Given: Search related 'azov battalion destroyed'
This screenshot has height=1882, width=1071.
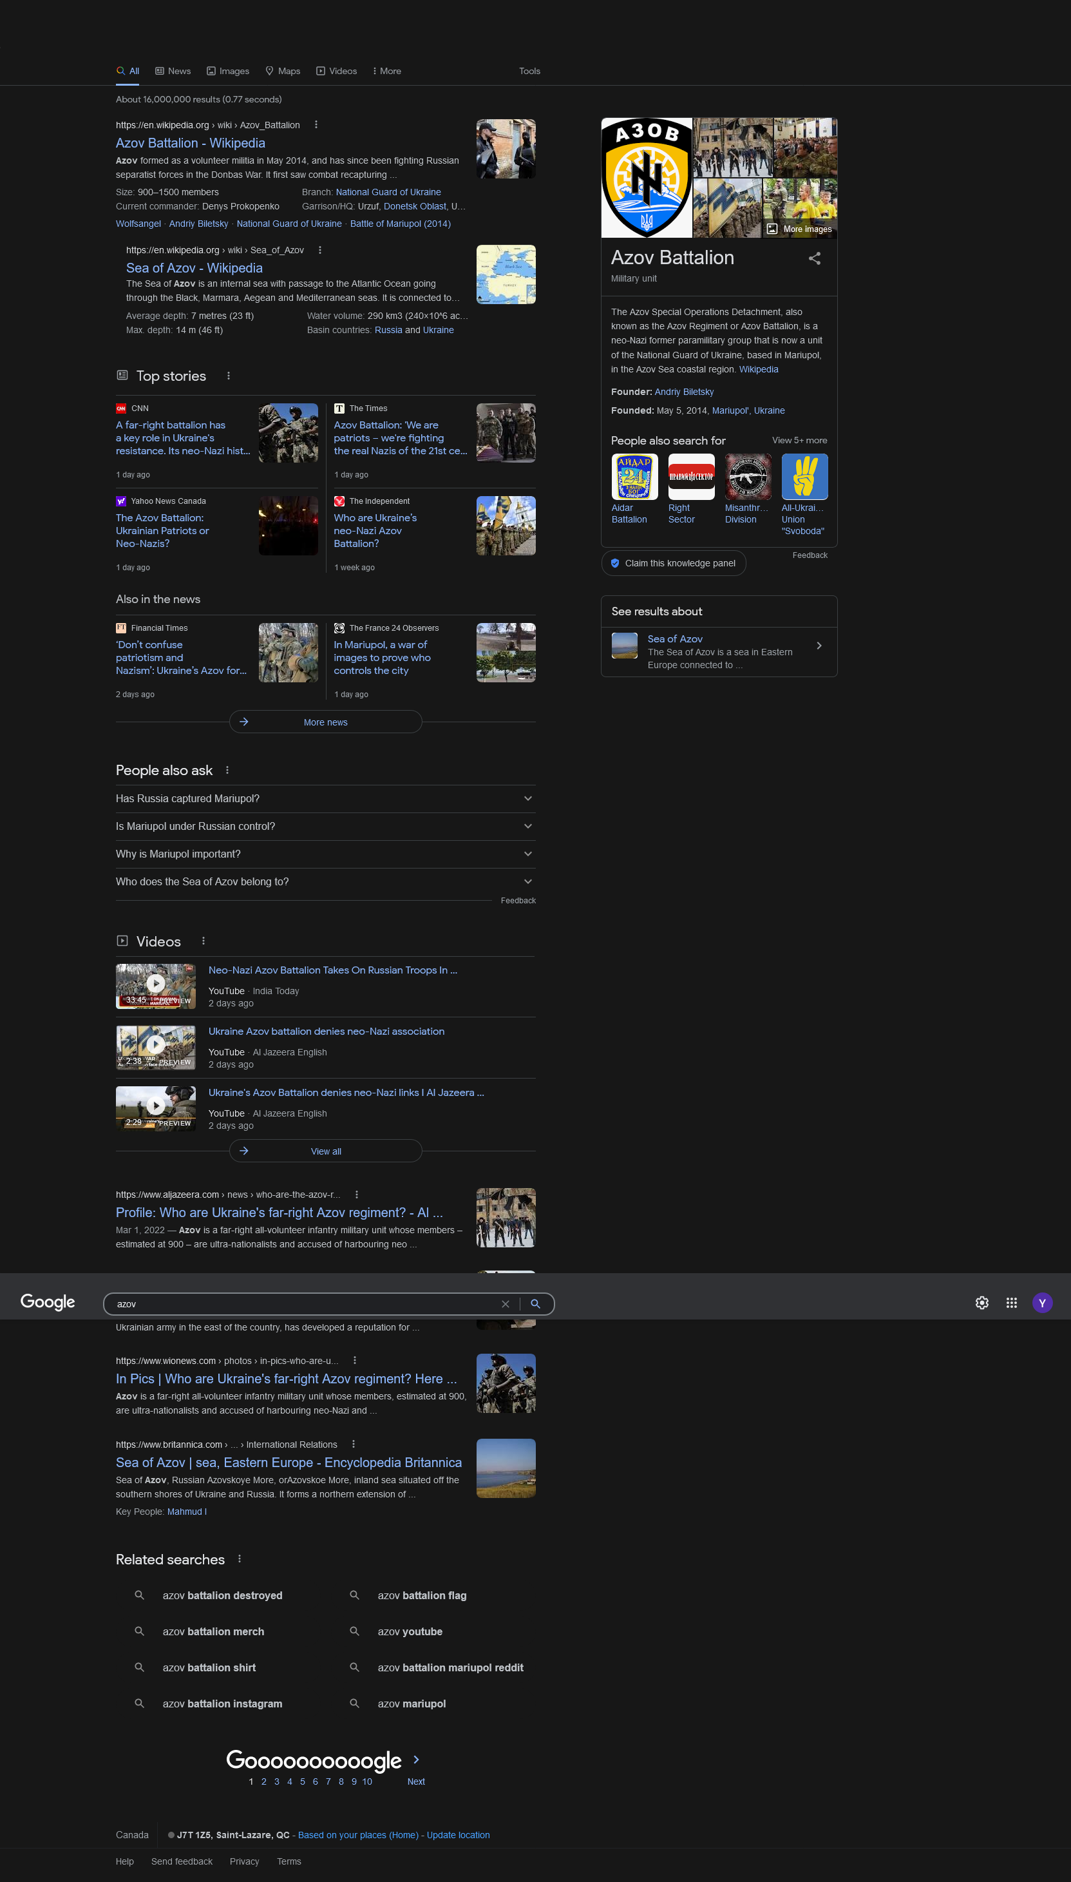Looking at the screenshot, I should tap(222, 1595).
